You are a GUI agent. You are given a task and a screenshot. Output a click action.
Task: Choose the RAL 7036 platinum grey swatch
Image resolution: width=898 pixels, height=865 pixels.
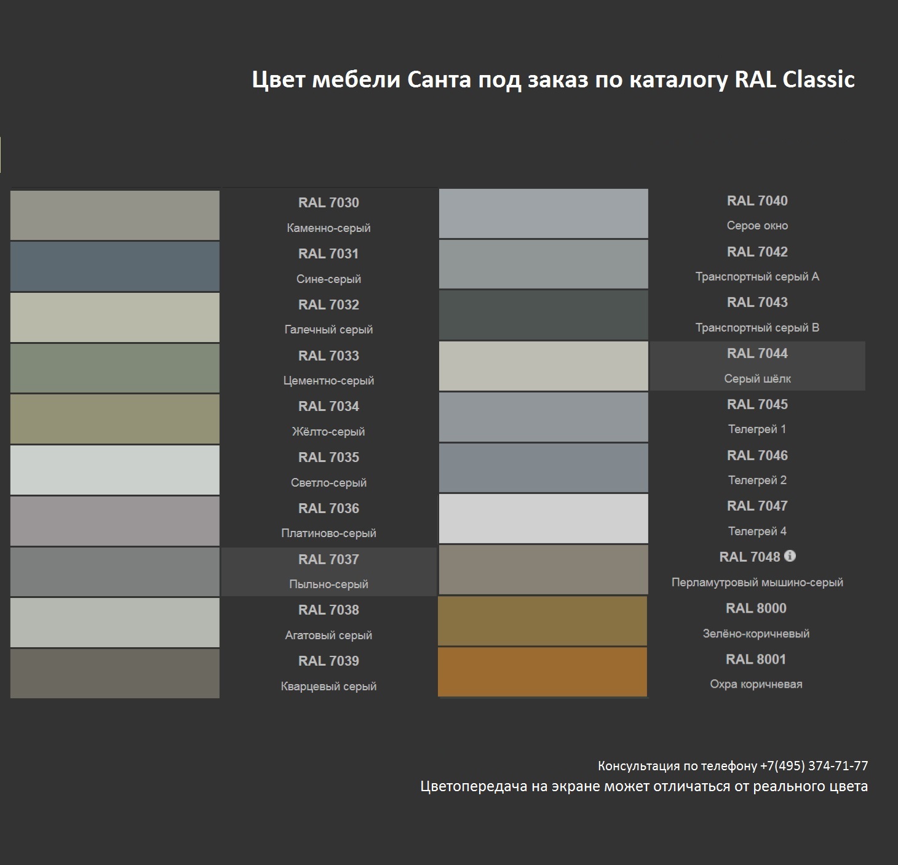115,521
